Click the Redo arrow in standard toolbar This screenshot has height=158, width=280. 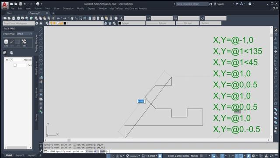(65, 18)
